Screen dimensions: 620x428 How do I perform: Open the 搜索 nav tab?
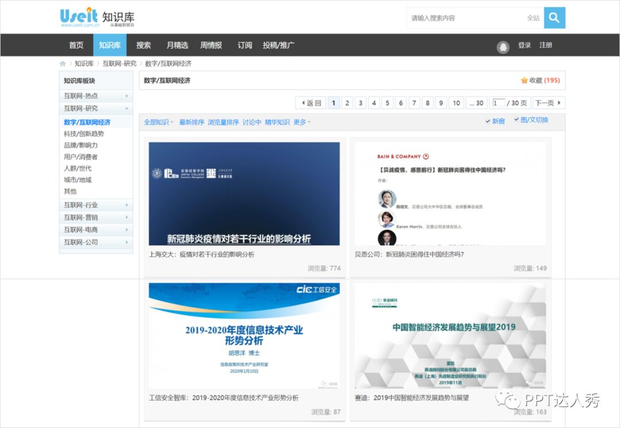pos(144,45)
